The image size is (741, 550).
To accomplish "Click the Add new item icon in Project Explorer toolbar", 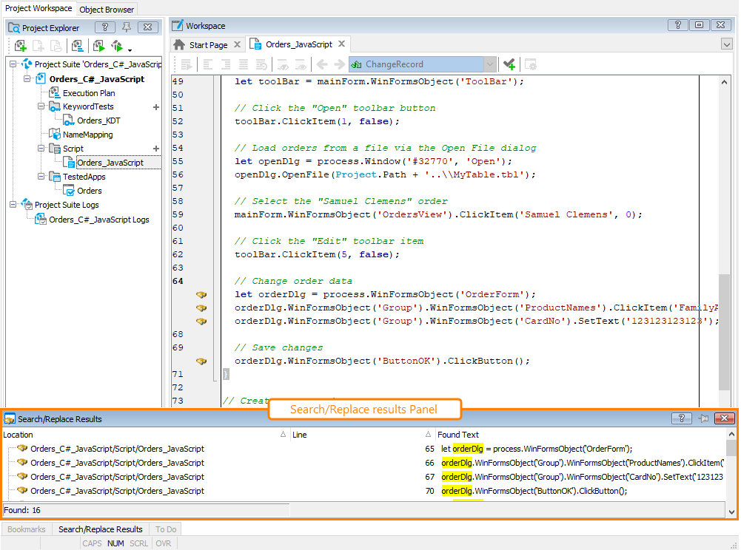I will 20,46.
